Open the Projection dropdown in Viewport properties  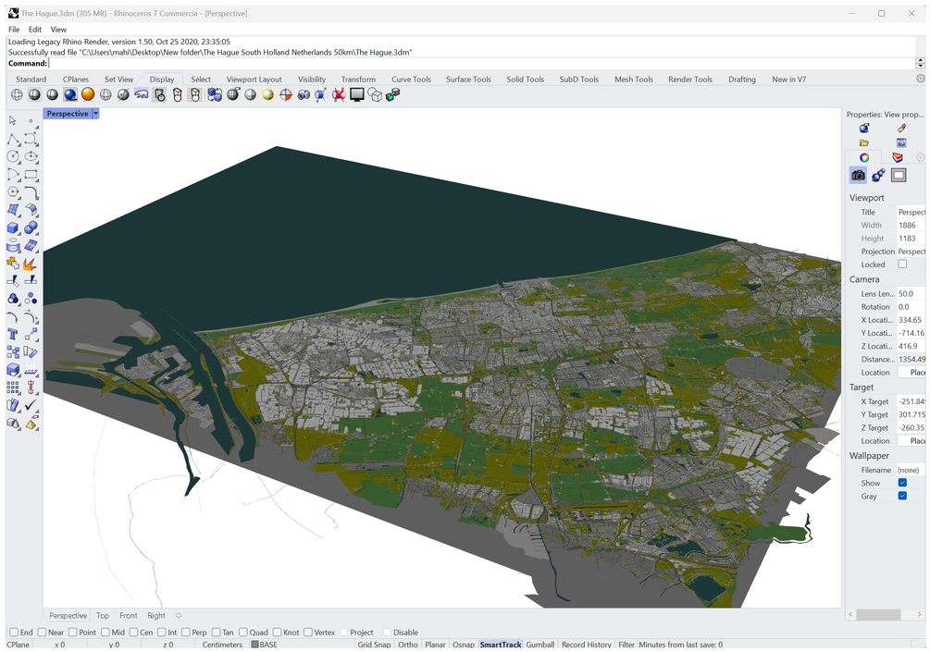[x=911, y=252]
